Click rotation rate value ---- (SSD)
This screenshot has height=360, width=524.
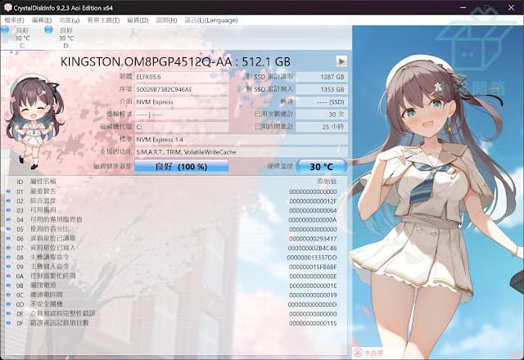click(322, 101)
